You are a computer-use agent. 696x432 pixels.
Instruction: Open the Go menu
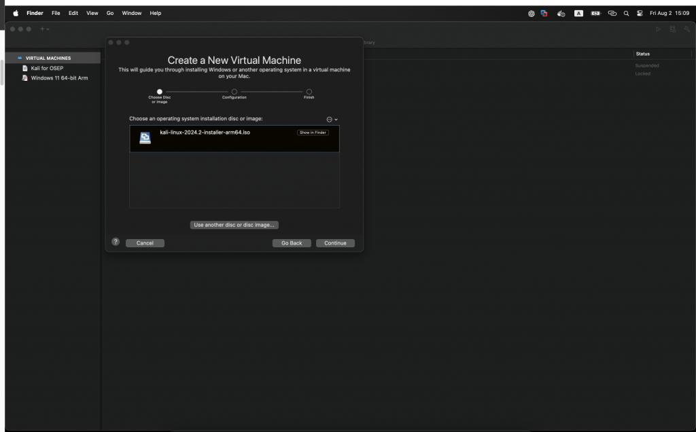tap(110, 14)
